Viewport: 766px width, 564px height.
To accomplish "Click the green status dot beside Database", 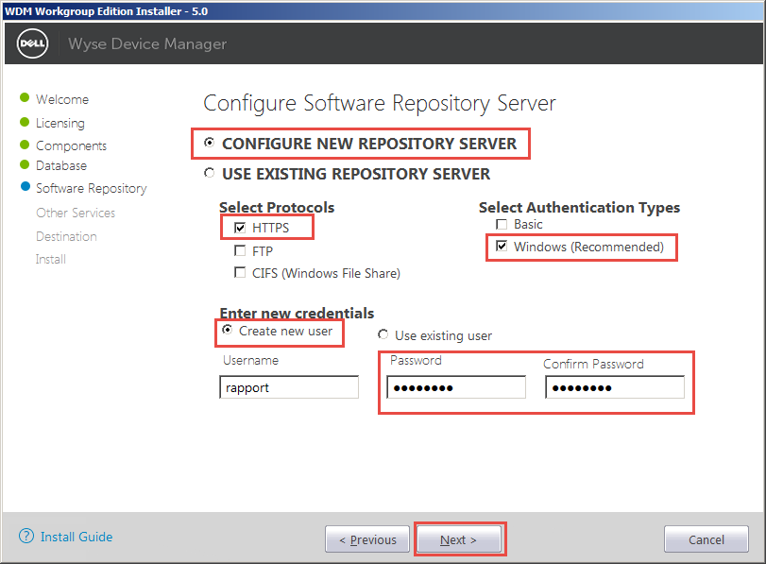I will 26,165.
